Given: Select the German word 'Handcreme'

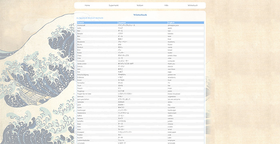Looking at the screenshot, I should click(x=81, y=113).
